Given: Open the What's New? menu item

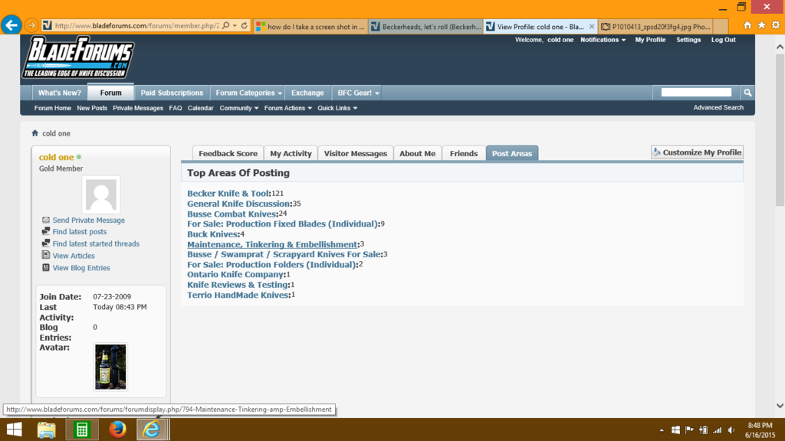Looking at the screenshot, I should (x=60, y=93).
